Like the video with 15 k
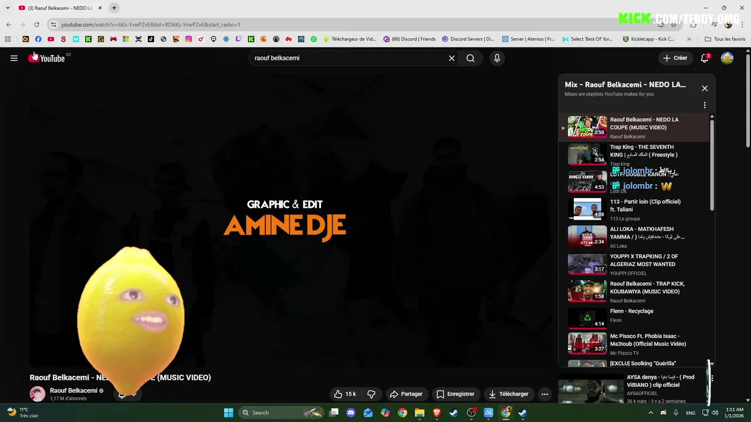 [x=345, y=394]
